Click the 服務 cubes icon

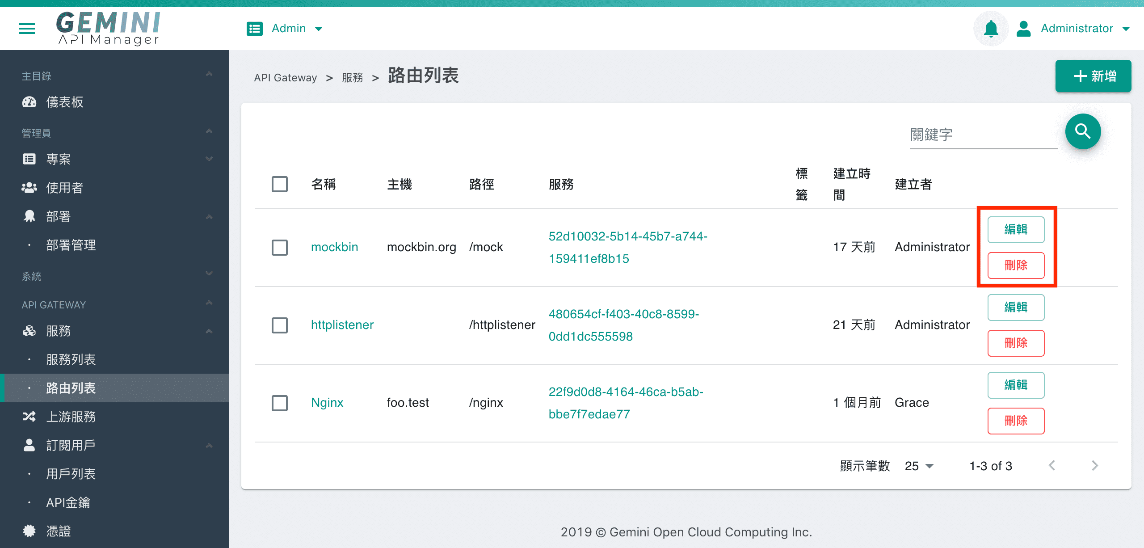[29, 331]
